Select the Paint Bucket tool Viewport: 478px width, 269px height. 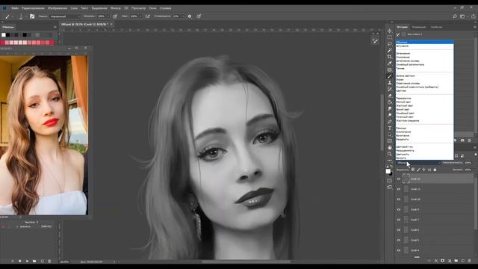click(390, 102)
